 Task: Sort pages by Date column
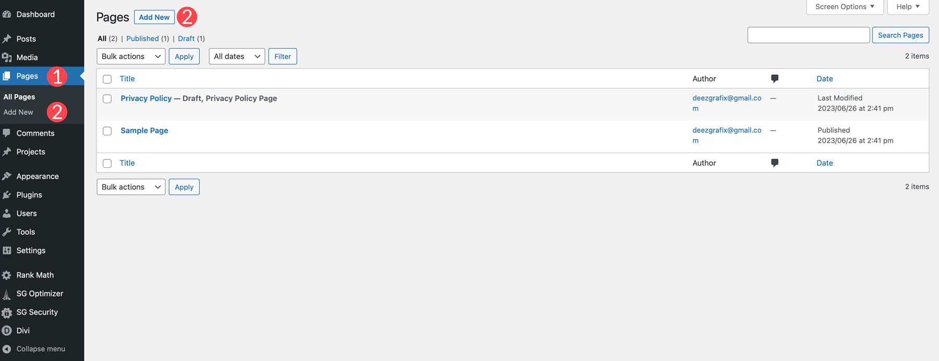point(824,78)
